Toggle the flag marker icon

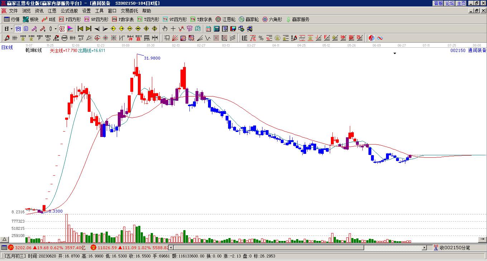[x=70, y=29]
